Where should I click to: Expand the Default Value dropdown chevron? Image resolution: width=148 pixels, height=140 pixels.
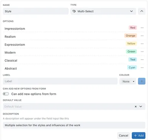click(x=141, y=106)
